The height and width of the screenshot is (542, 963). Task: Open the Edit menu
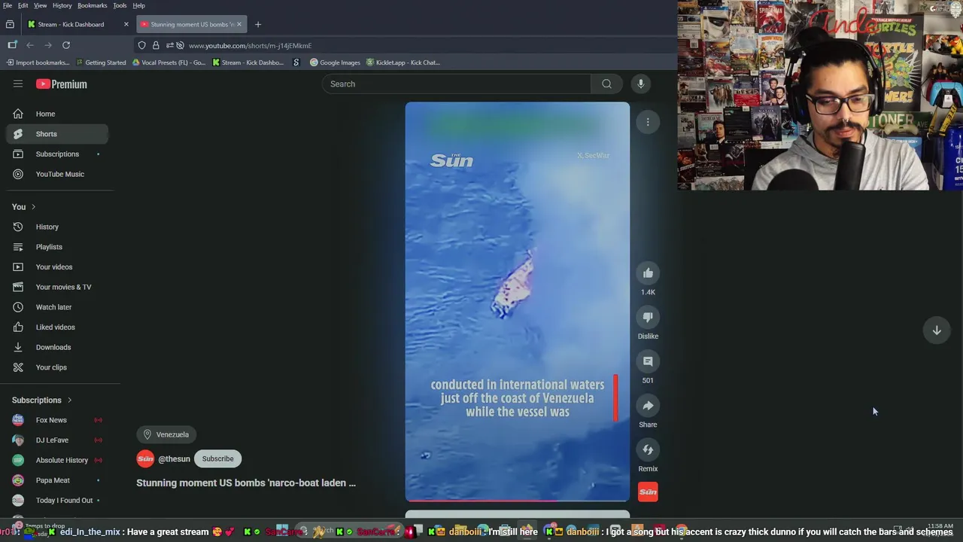point(23,5)
